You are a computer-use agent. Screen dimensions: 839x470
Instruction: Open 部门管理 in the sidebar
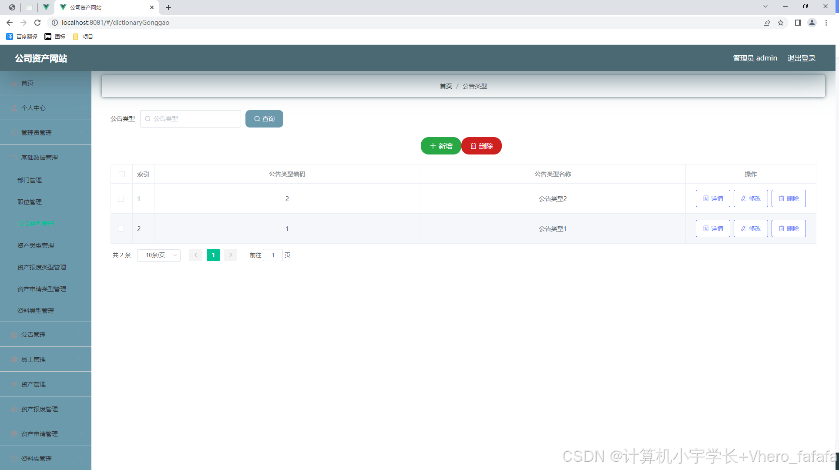(x=30, y=180)
